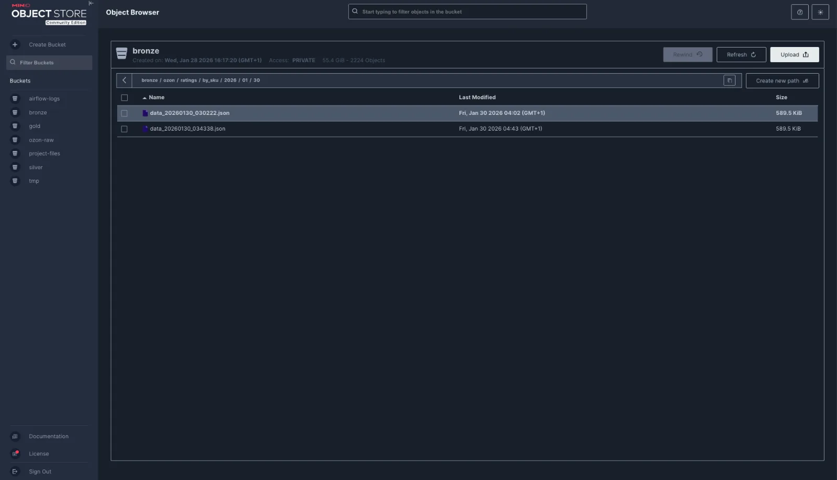Screen dimensions: 837x480
Task: Click the ozon-raw bucket icon
Action: coord(15,140)
